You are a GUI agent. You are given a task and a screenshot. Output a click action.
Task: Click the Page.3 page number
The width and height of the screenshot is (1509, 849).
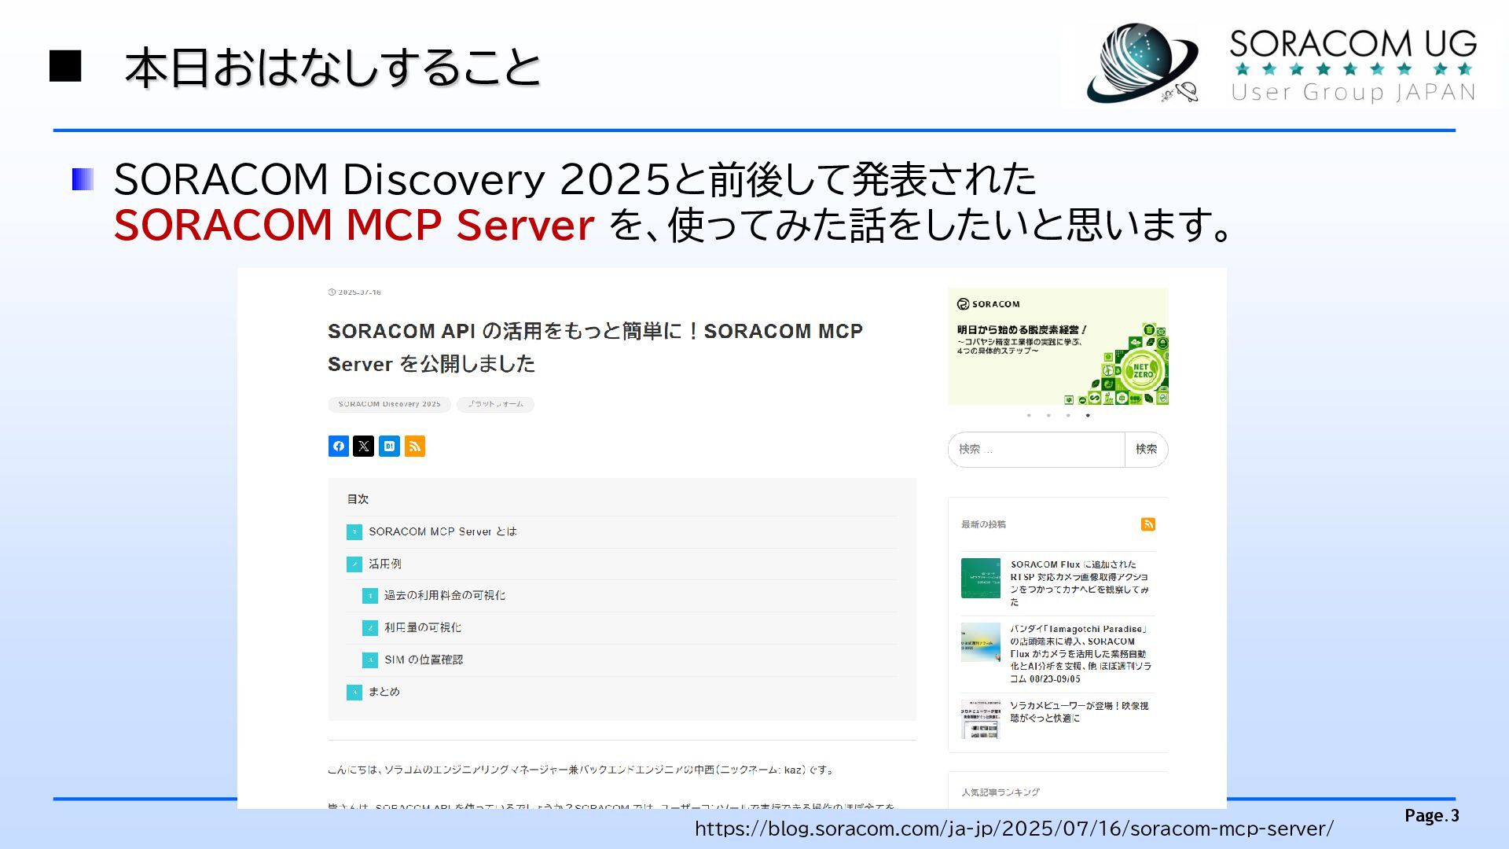(x=1432, y=816)
